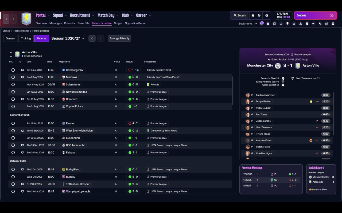Open the Season 2026/27 dropdown
This screenshot has height=213, width=342.
pyautogui.click(x=68, y=38)
